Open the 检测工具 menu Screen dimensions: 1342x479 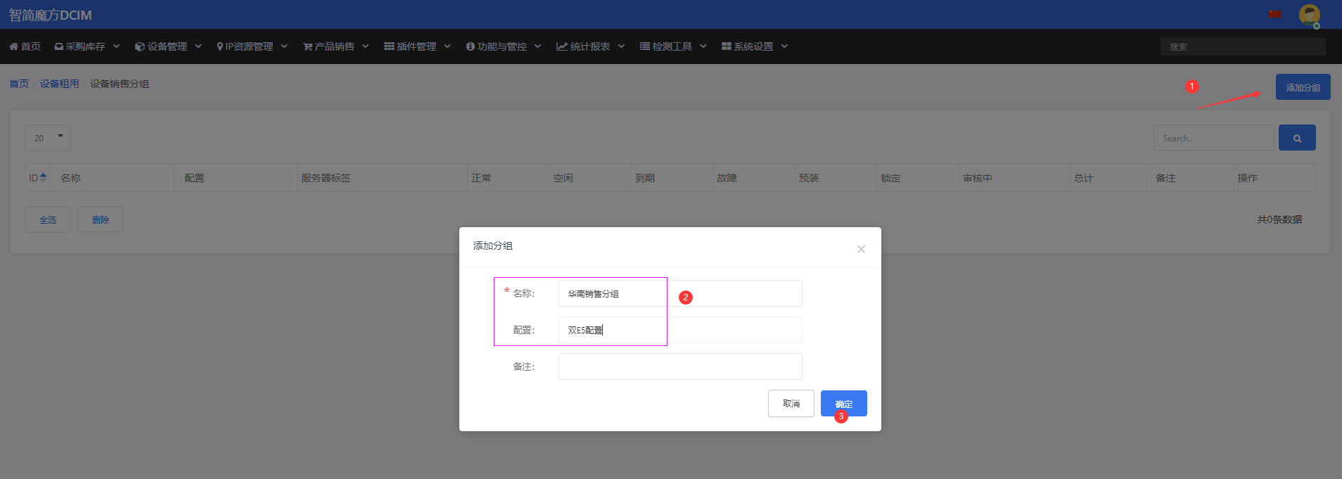(x=673, y=46)
